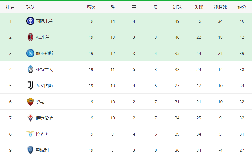Click the Fiorentina club crest
The width and height of the screenshot is (252, 156).
pos(30,118)
